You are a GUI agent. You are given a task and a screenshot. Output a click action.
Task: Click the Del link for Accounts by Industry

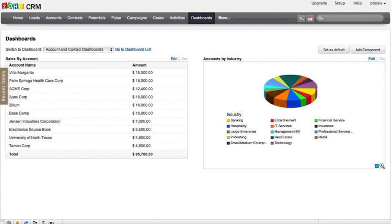tap(382, 59)
